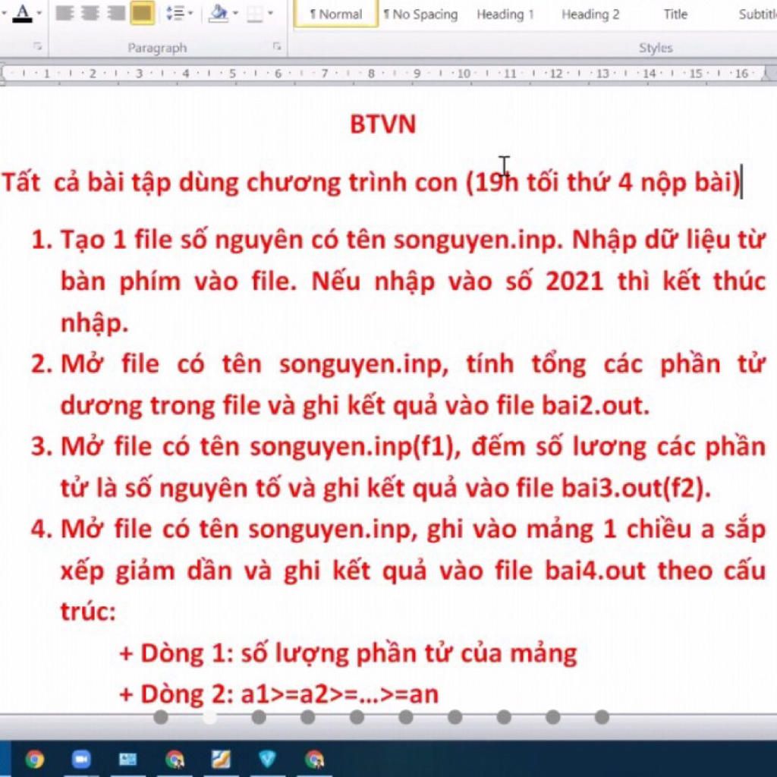
Task: Open the orange-and-white app icon on taskbar
Action: click(x=221, y=759)
